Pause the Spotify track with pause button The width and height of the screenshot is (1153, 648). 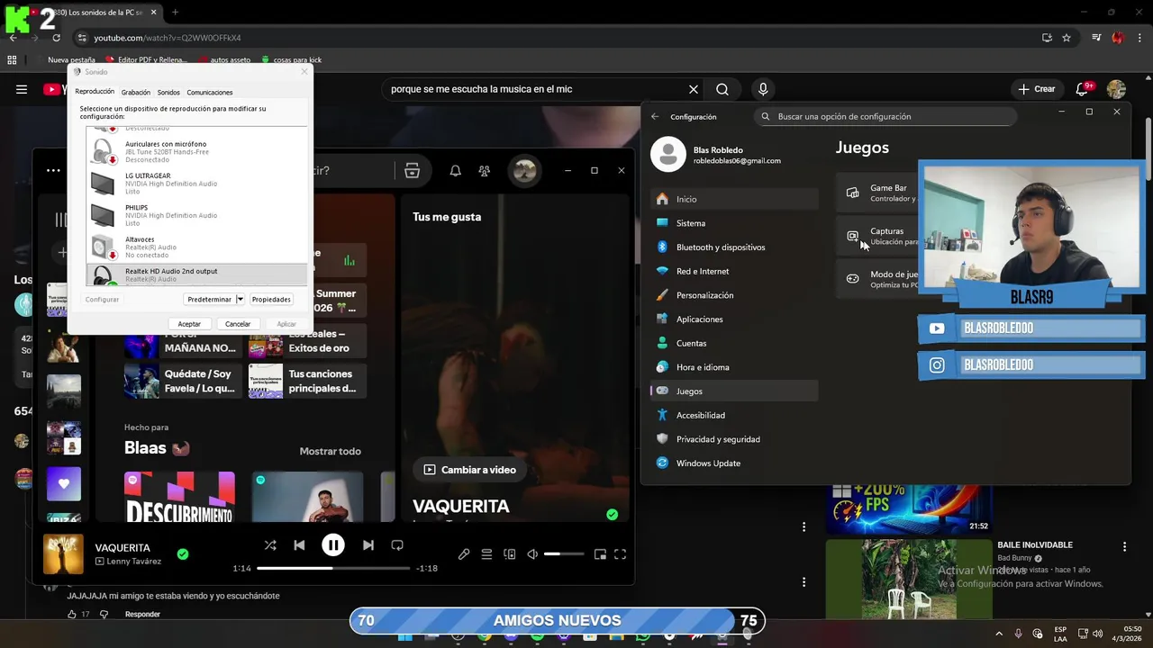coord(333,544)
